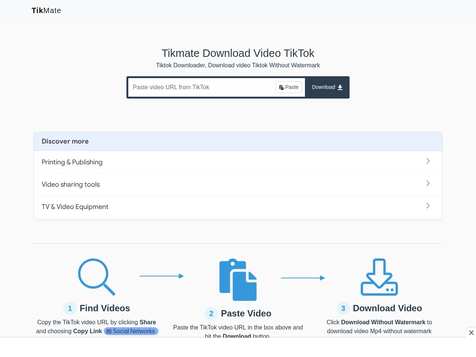This screenshot has height=357, width=476.
Task: Click the clipboard Paste Video icon
Action: click(x=238, y=280)
